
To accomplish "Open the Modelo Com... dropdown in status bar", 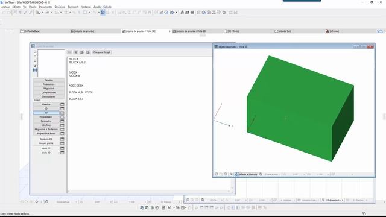I will coord(310,200).
